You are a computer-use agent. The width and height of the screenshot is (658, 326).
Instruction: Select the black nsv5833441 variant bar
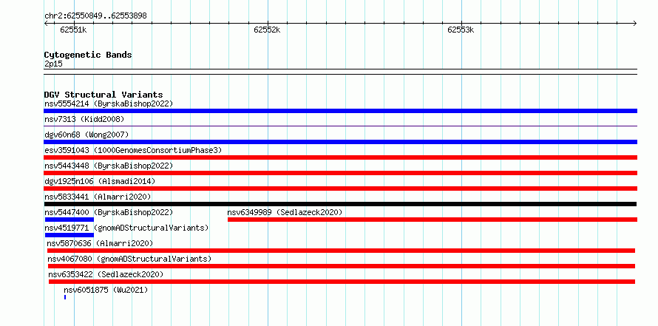tap(340, 204)
